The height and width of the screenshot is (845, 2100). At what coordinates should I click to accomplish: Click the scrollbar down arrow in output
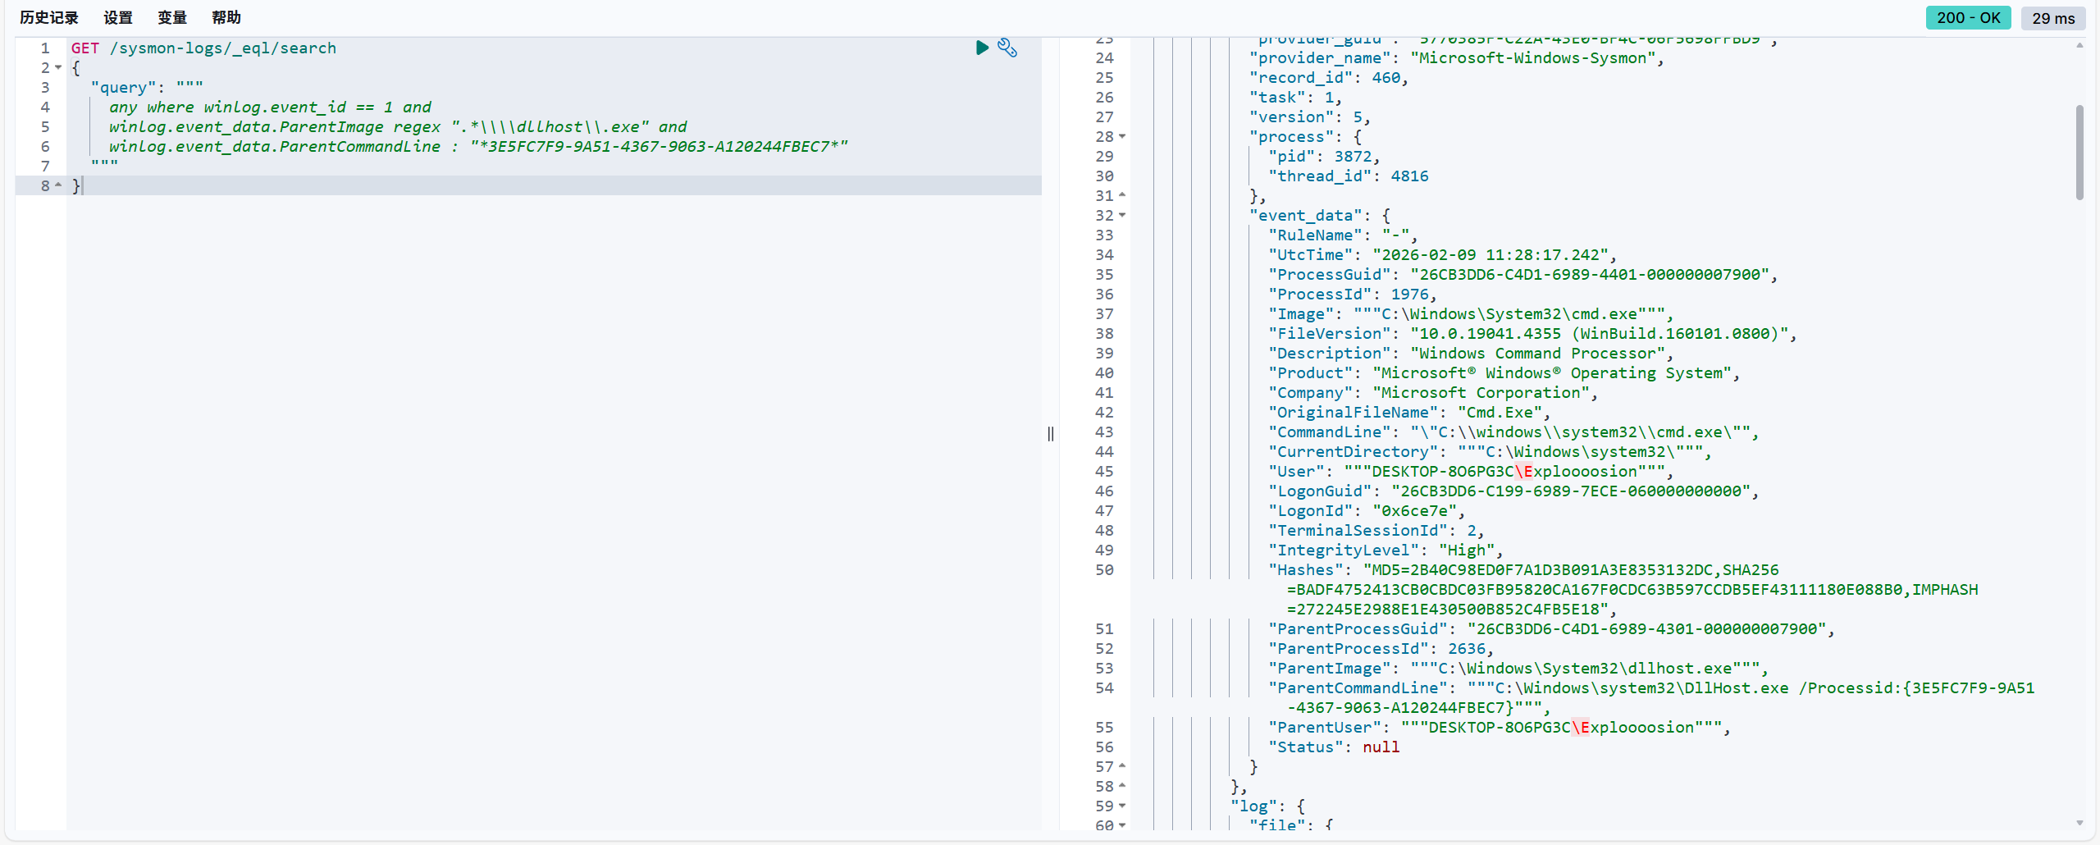pyautogui.click(x=2079, y=823)
